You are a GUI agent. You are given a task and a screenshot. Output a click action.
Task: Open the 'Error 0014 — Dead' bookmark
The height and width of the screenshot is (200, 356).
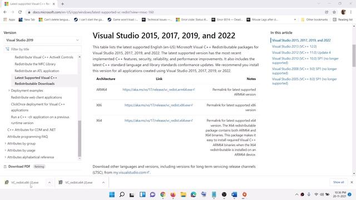tap(227, 20)
